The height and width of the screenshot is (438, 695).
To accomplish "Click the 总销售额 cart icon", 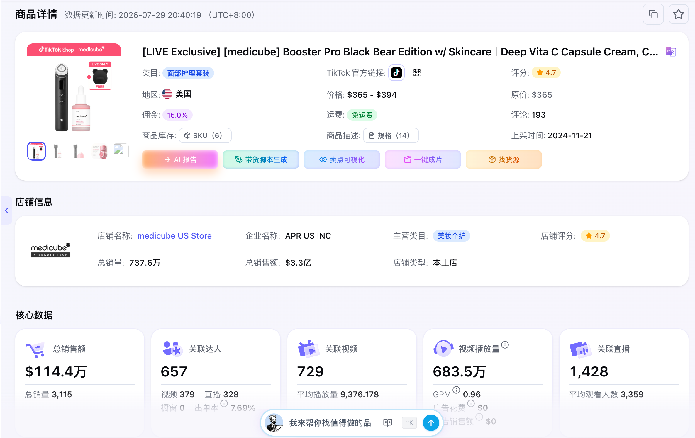I will (35, 350).
